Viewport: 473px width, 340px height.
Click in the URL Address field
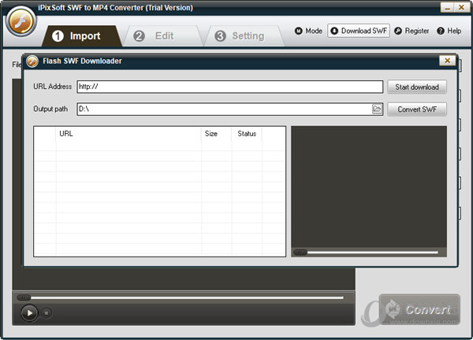(x=230, y=87)
